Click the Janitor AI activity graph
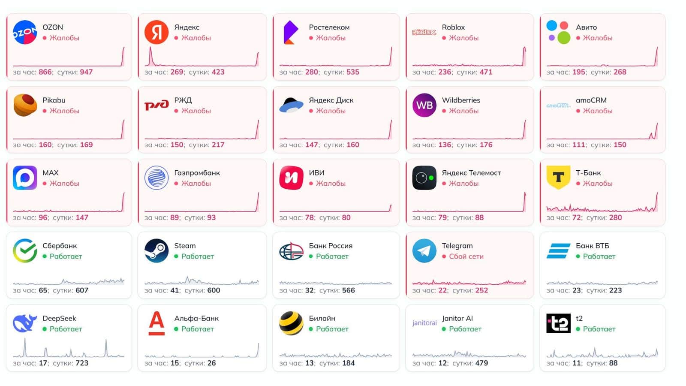The width and height of the screenshot is (686, 386). (x=469, y=354)
